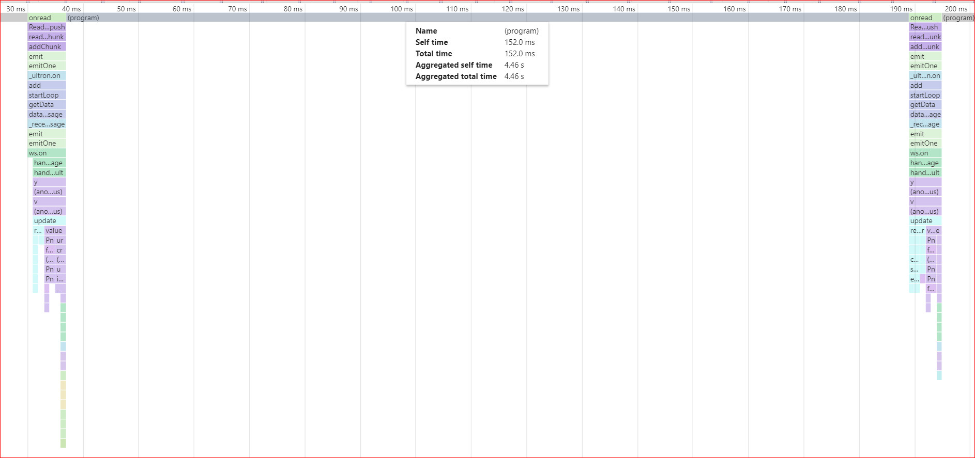Click the 70 ms ruler label

click(x=237, y=9)
